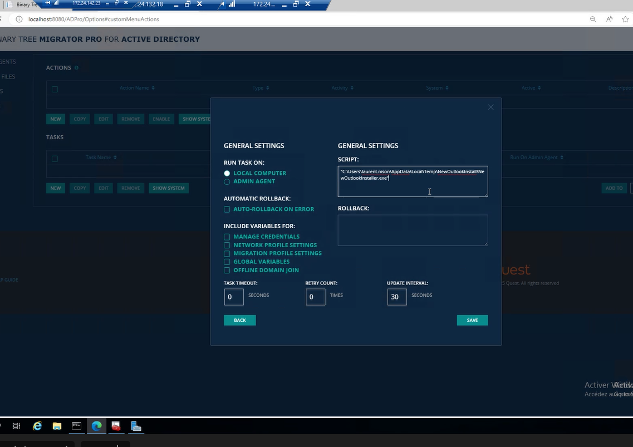View site information icon beside URL

tap(19, 19)
